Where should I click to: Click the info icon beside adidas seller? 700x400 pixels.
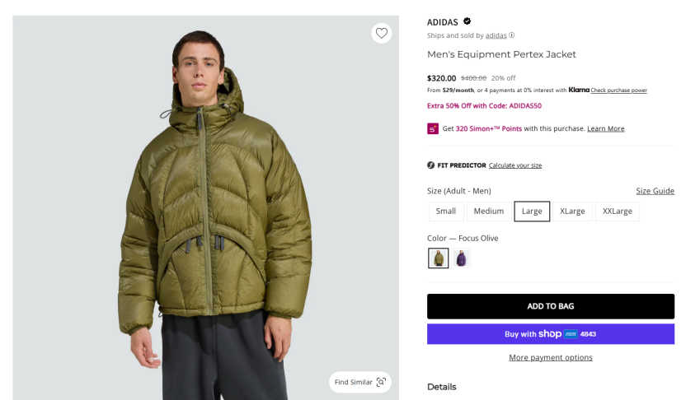tap(512, 35)
